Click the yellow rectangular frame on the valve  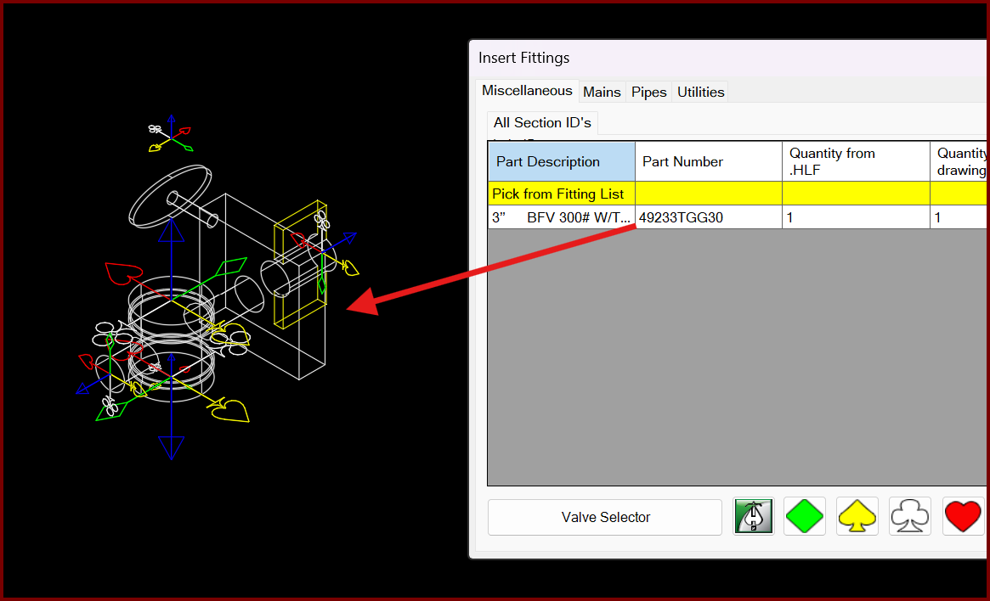pos(300,265)
